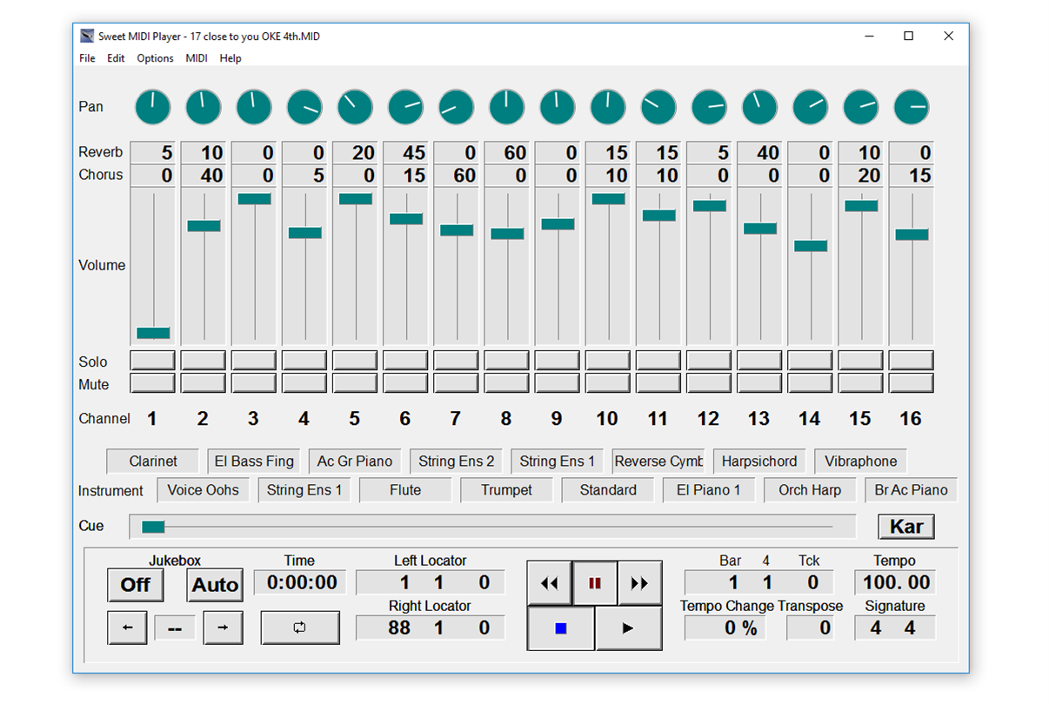Click the channel 7 pan knob
1049x704 pixels.
456,108
